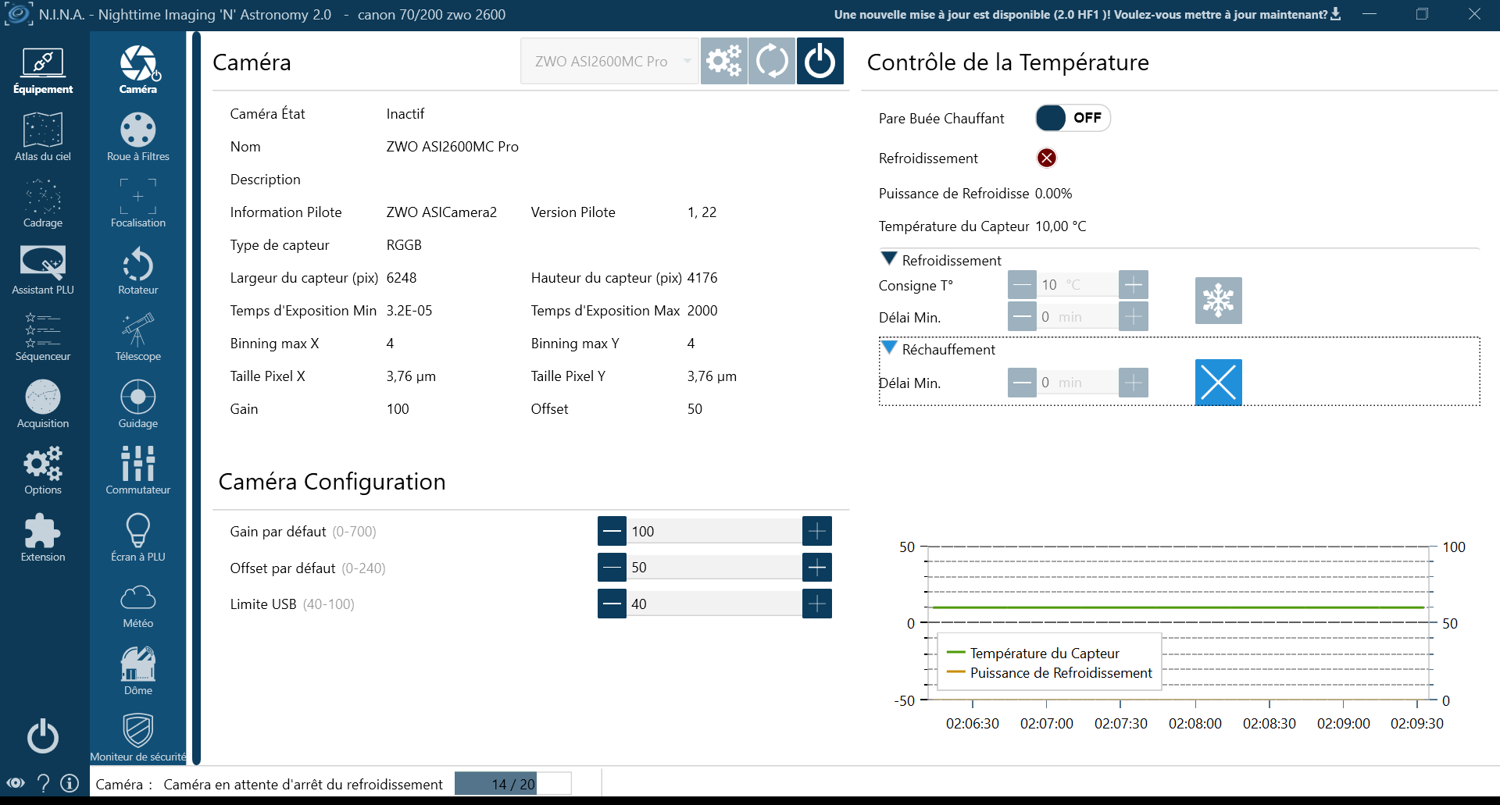Click the power icon at sidebar bottom
The image size is (1500, 805).
click(x=43, y=736)
